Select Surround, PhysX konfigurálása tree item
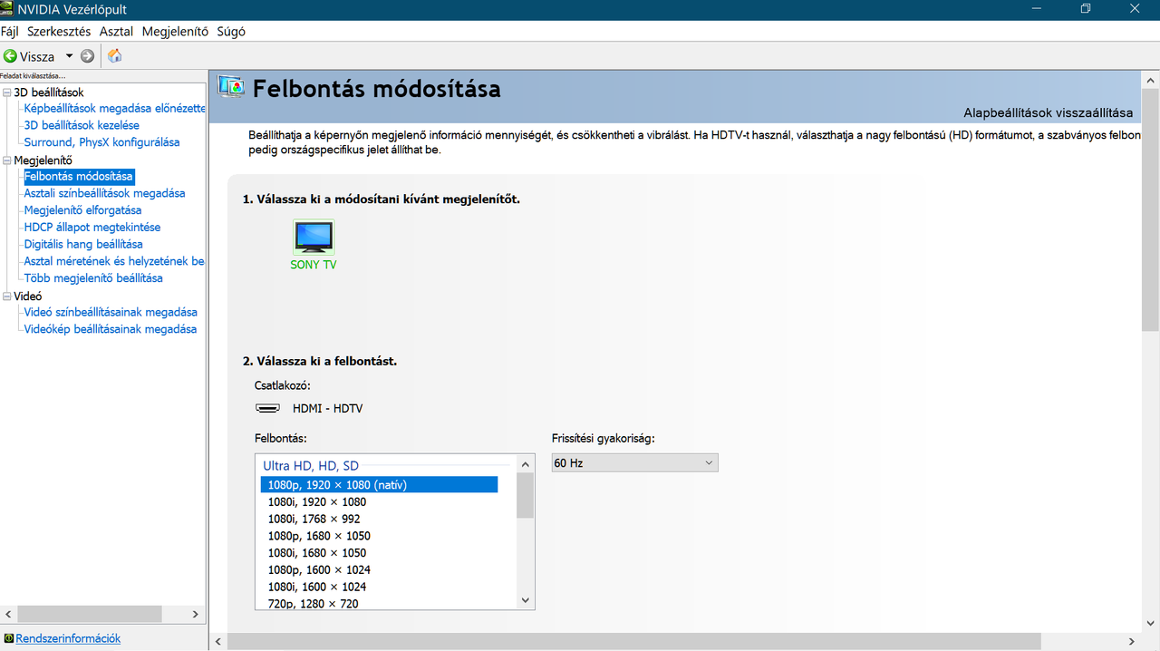The height and width of the screenshot is (651, 1160). click(101, 142)
